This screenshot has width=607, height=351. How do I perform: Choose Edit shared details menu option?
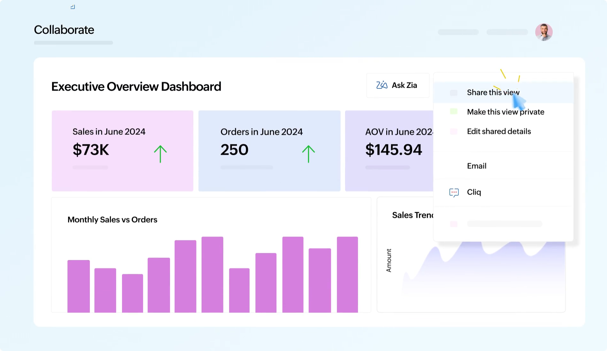coord(499,131)
